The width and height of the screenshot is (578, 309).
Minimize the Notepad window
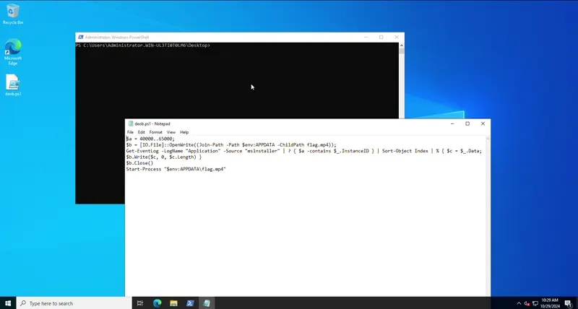click(x=452, y=123)
